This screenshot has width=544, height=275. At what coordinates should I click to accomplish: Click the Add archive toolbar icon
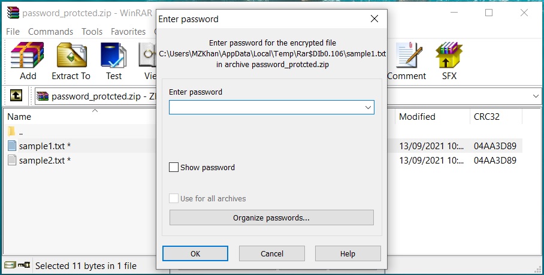point(28,55)
